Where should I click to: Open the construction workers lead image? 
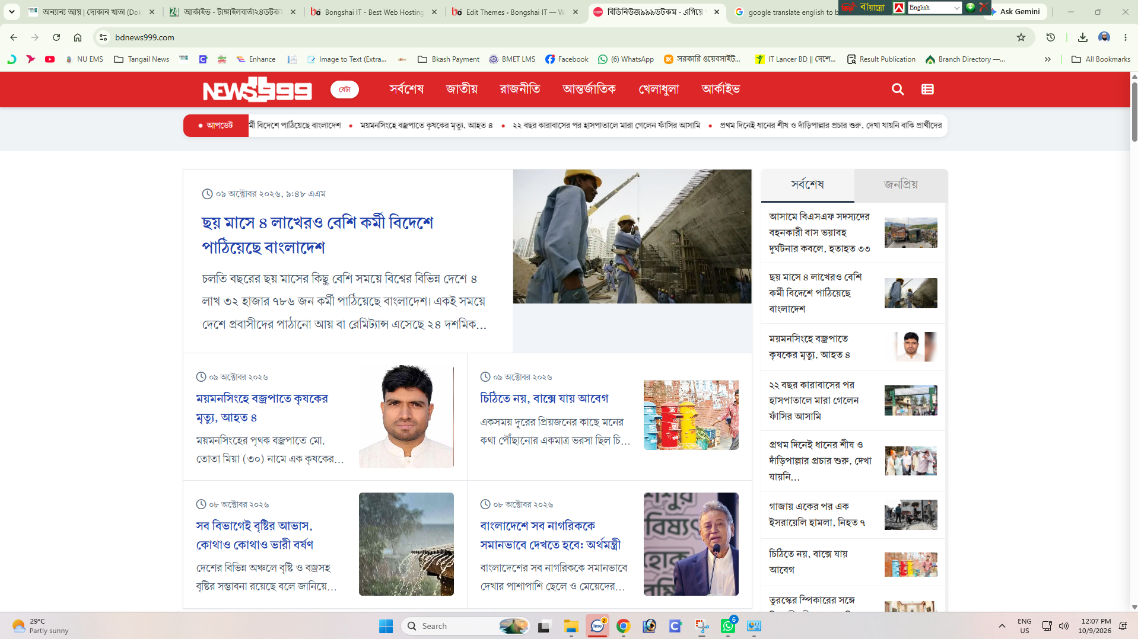point(632,237)
